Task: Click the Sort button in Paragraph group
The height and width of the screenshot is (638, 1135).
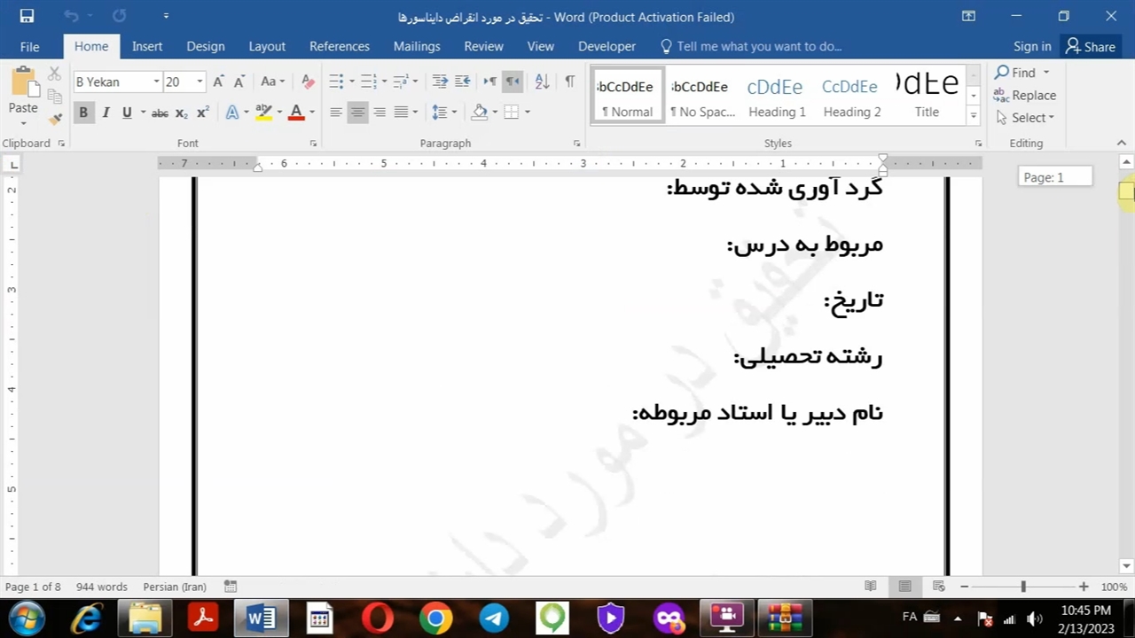Action: [542, 82]
